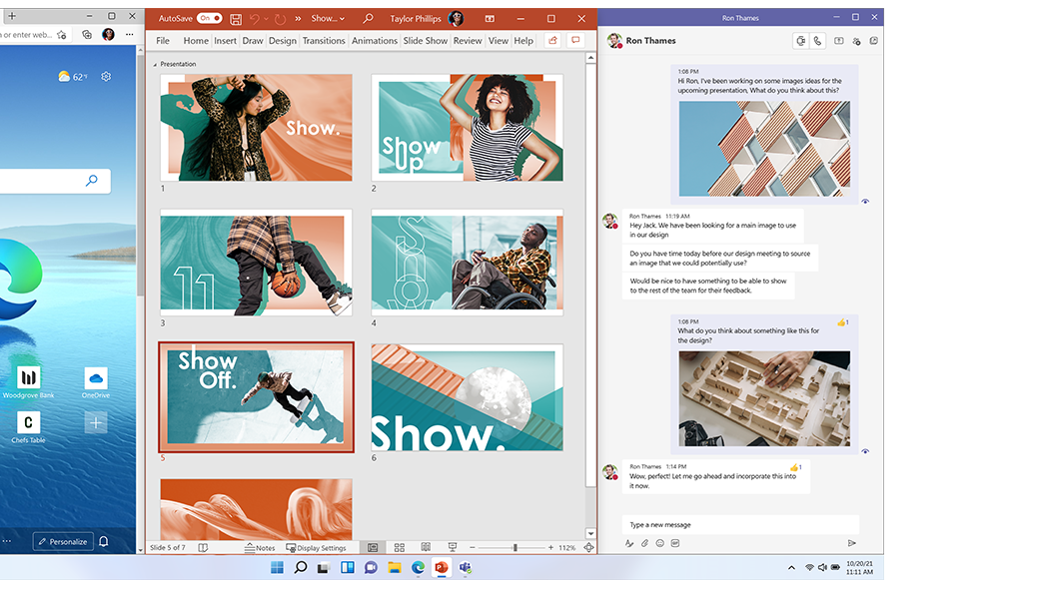This screenshot has width=1037, height=589.
Task: Collapse the Presentation section header
Action: [x=155, y=64]
